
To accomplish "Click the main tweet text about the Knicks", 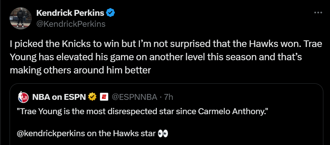I will pyautogui.click(x=166, y=57).
